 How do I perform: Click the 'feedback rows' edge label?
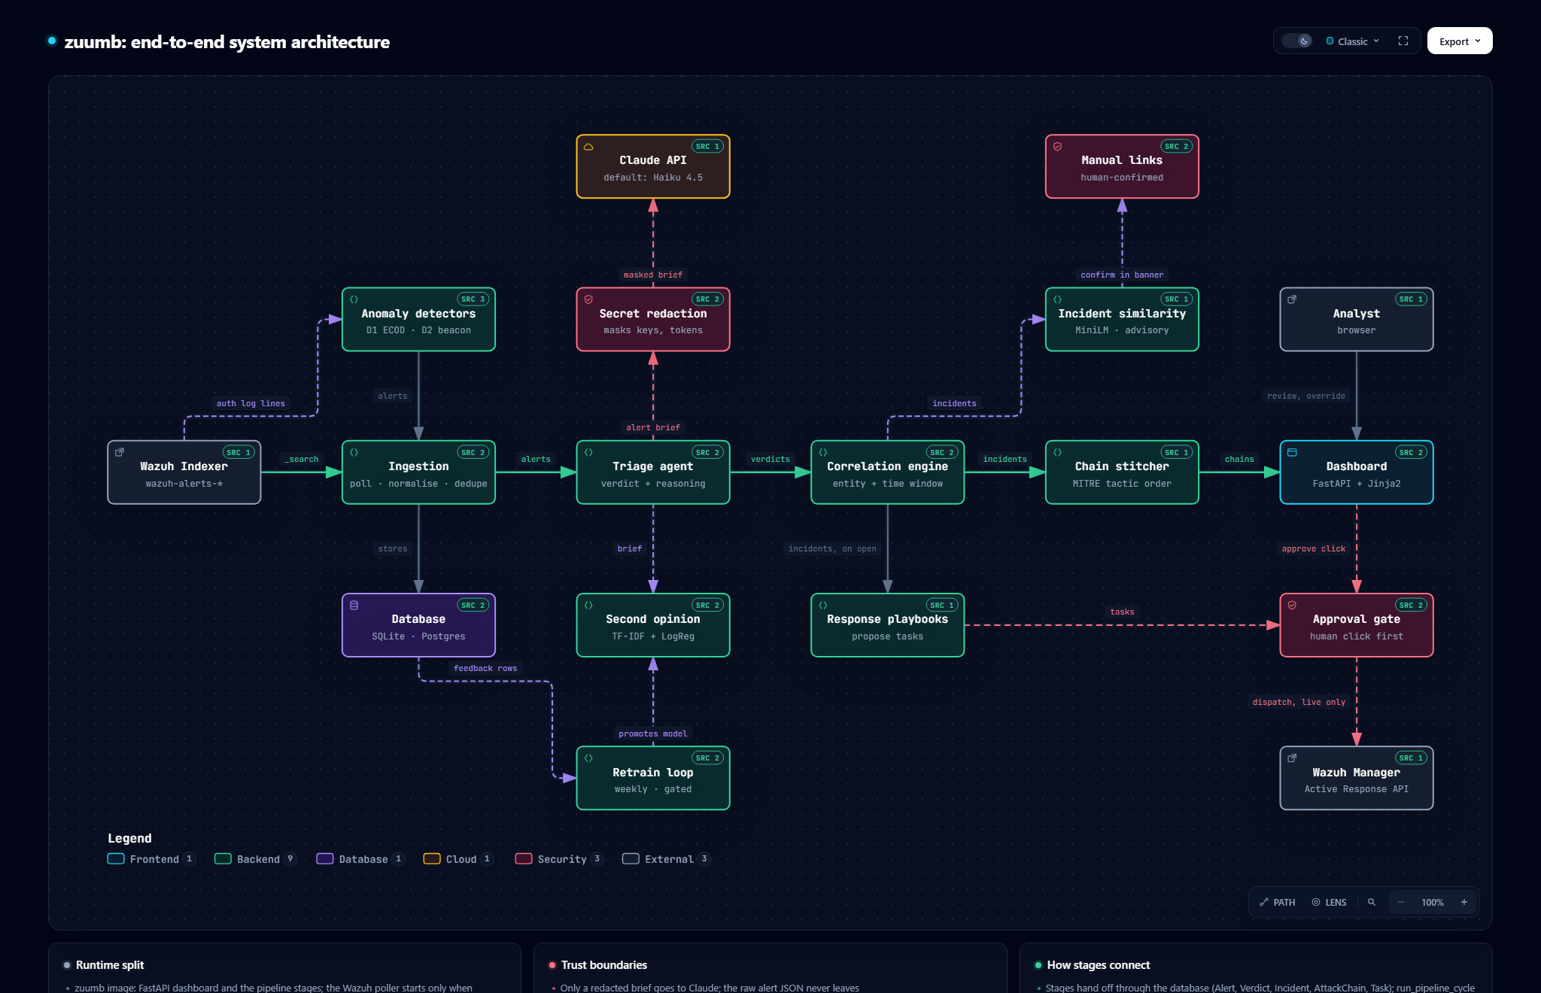(x=485, y=668)
